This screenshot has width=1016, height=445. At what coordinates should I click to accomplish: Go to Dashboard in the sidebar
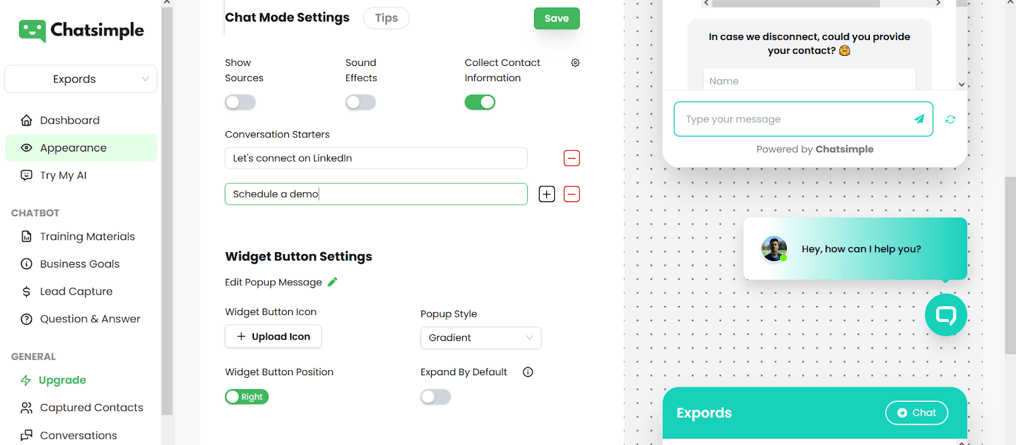(70, 120)
